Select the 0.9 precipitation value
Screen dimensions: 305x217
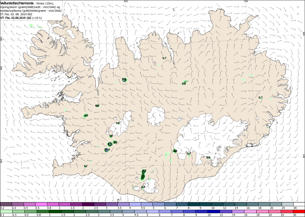[184, 84]
